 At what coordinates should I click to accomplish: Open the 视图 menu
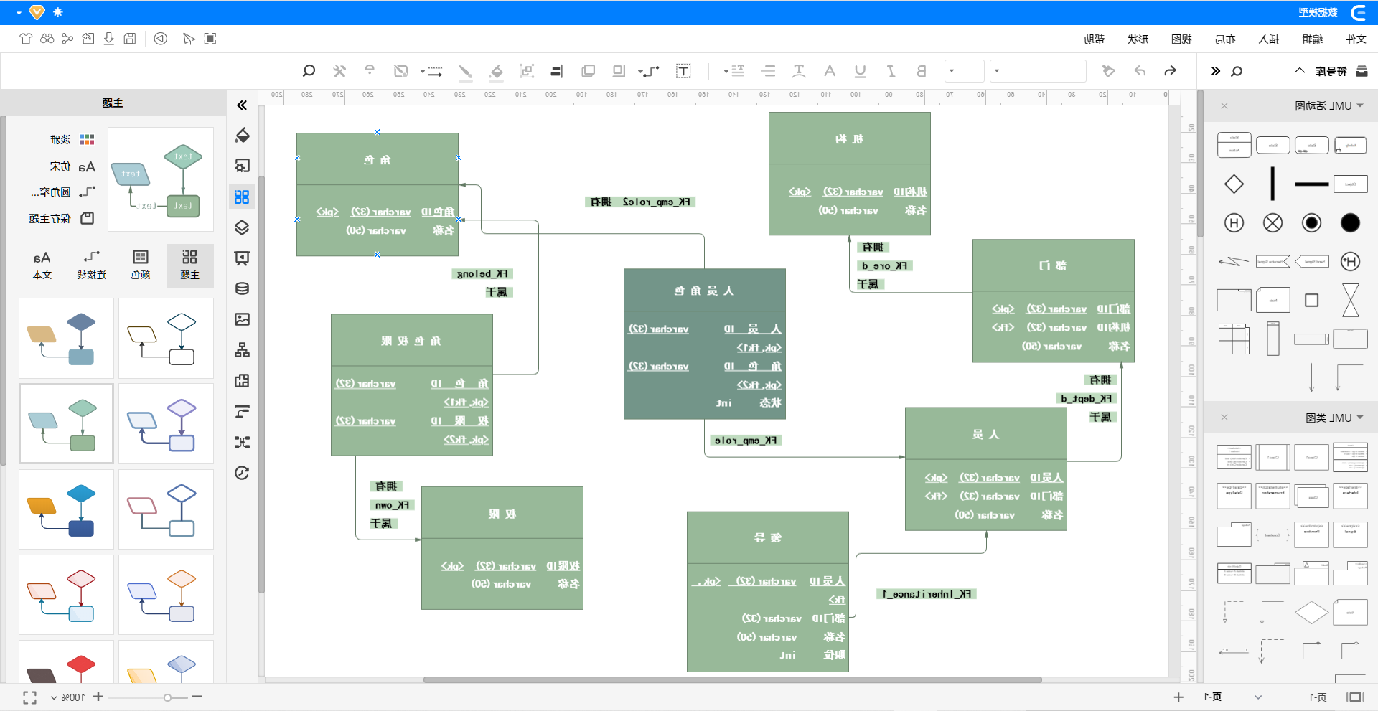[x=1181, y=39]
